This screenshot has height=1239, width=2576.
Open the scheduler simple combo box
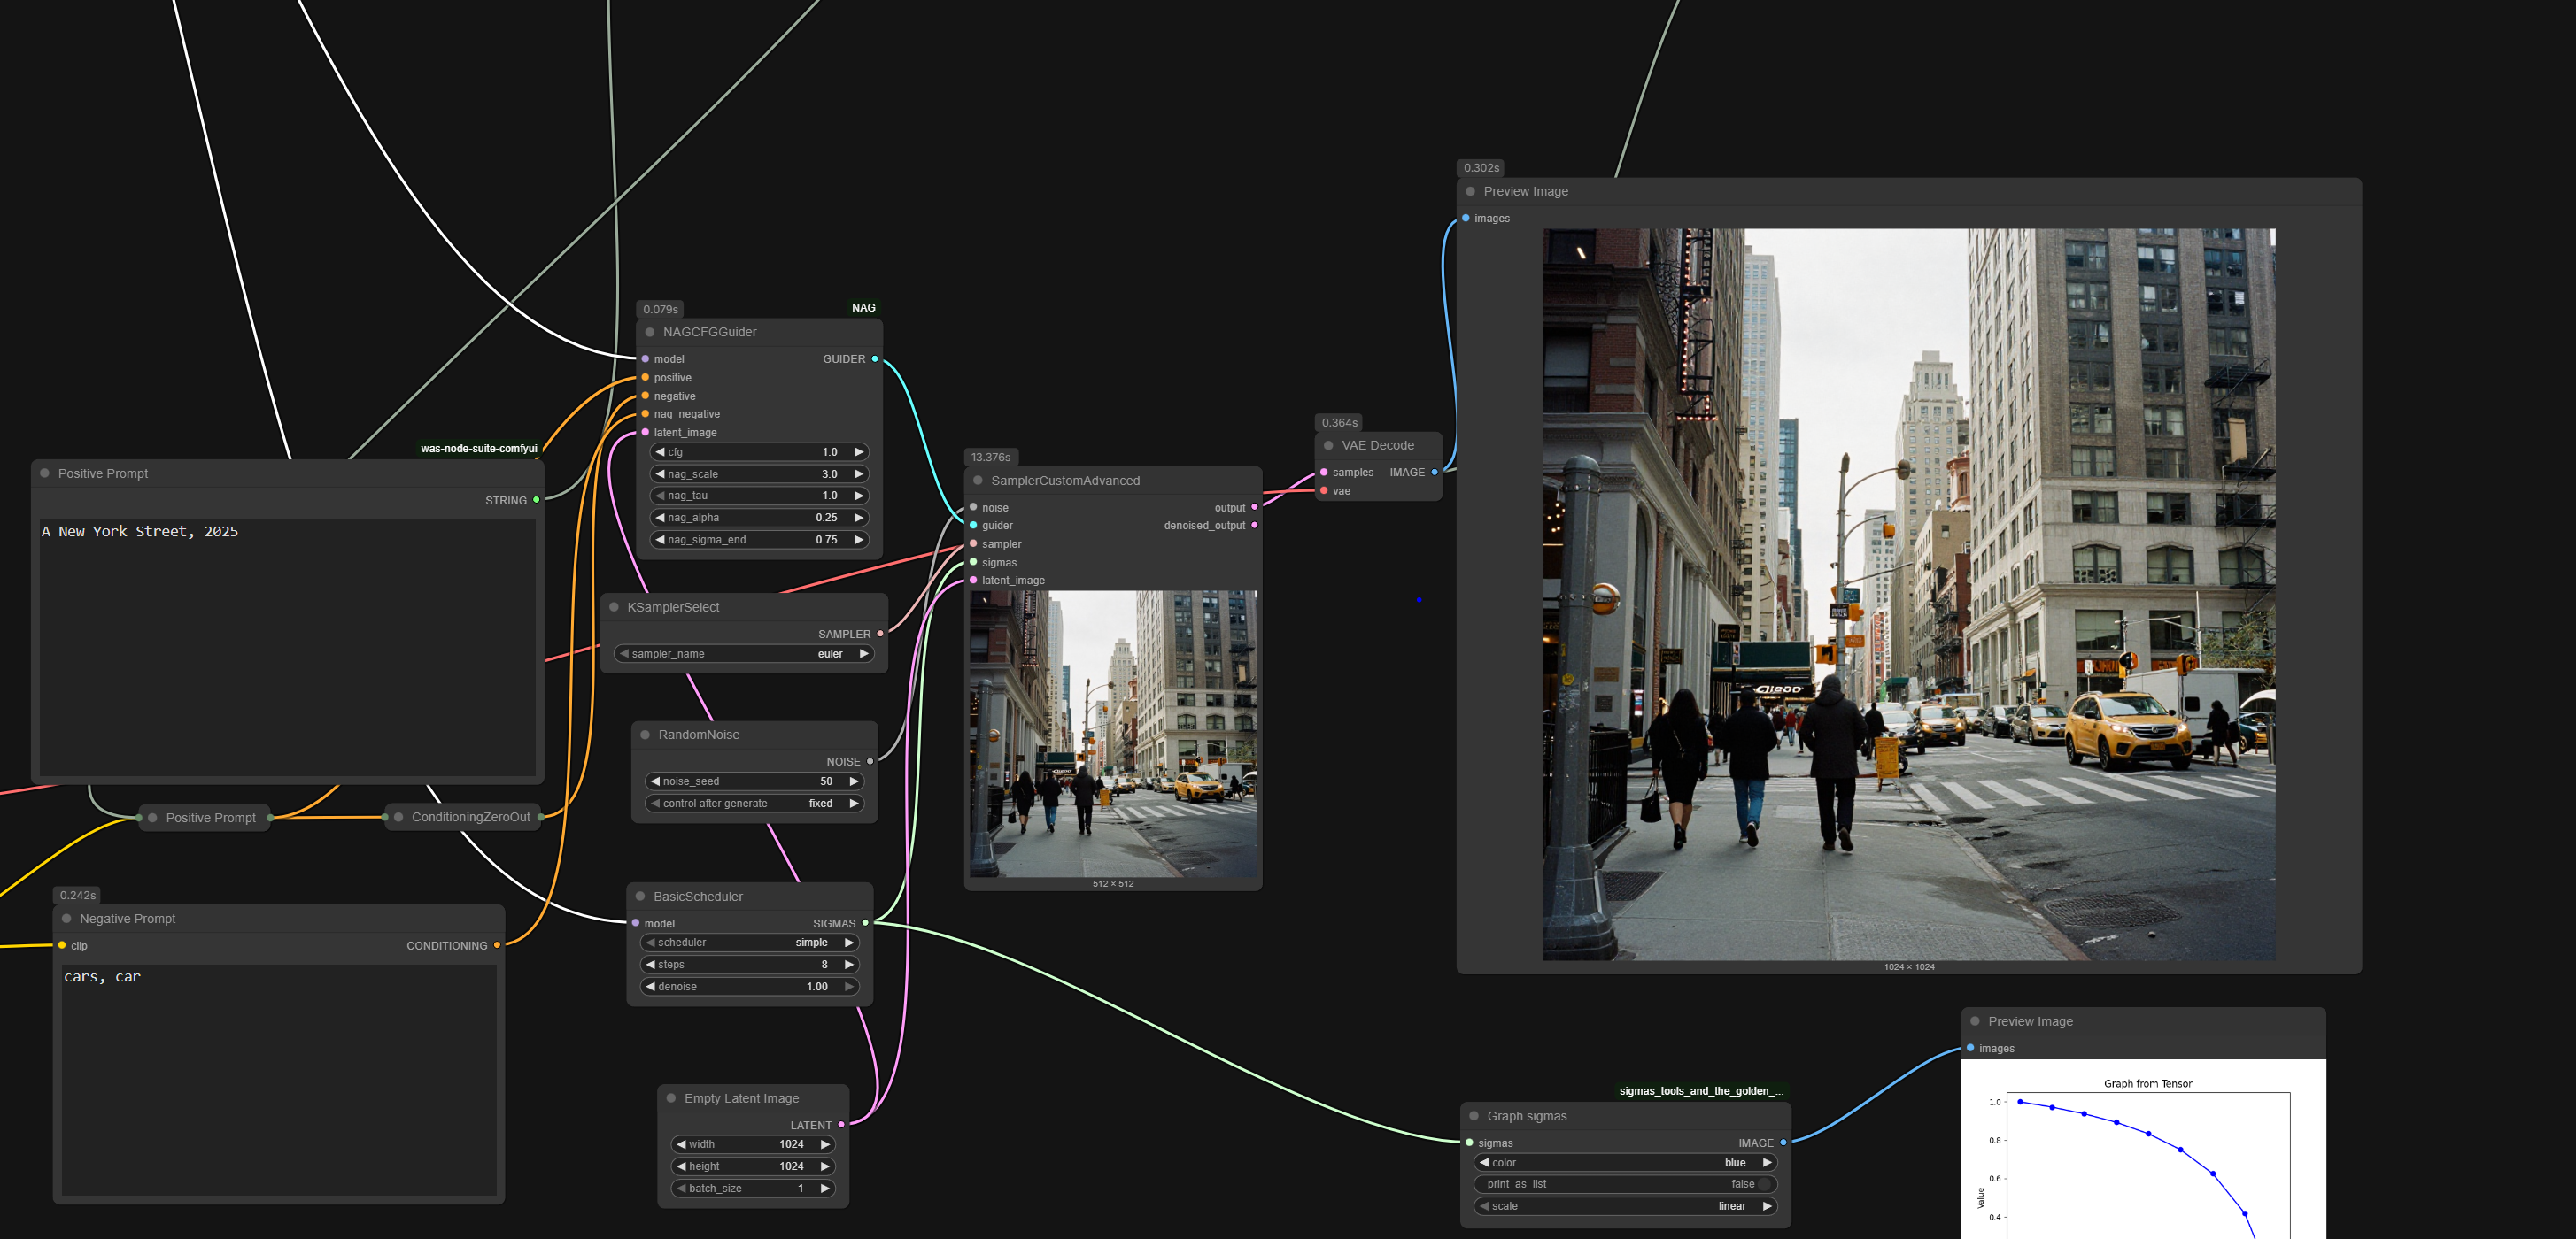[750, 943]
